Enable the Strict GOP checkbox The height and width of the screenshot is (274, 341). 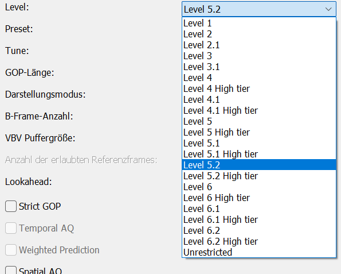point(11,206)
